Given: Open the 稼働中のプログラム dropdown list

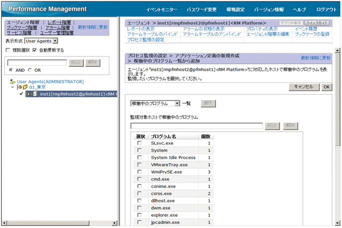Looking at the screenshot, I should point(177,103).
